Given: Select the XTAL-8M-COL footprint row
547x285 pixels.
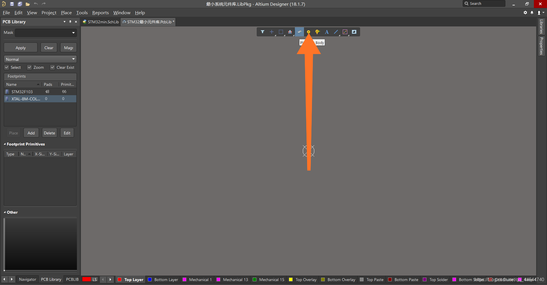Looking at the screenshot, I should coord(40,99).
